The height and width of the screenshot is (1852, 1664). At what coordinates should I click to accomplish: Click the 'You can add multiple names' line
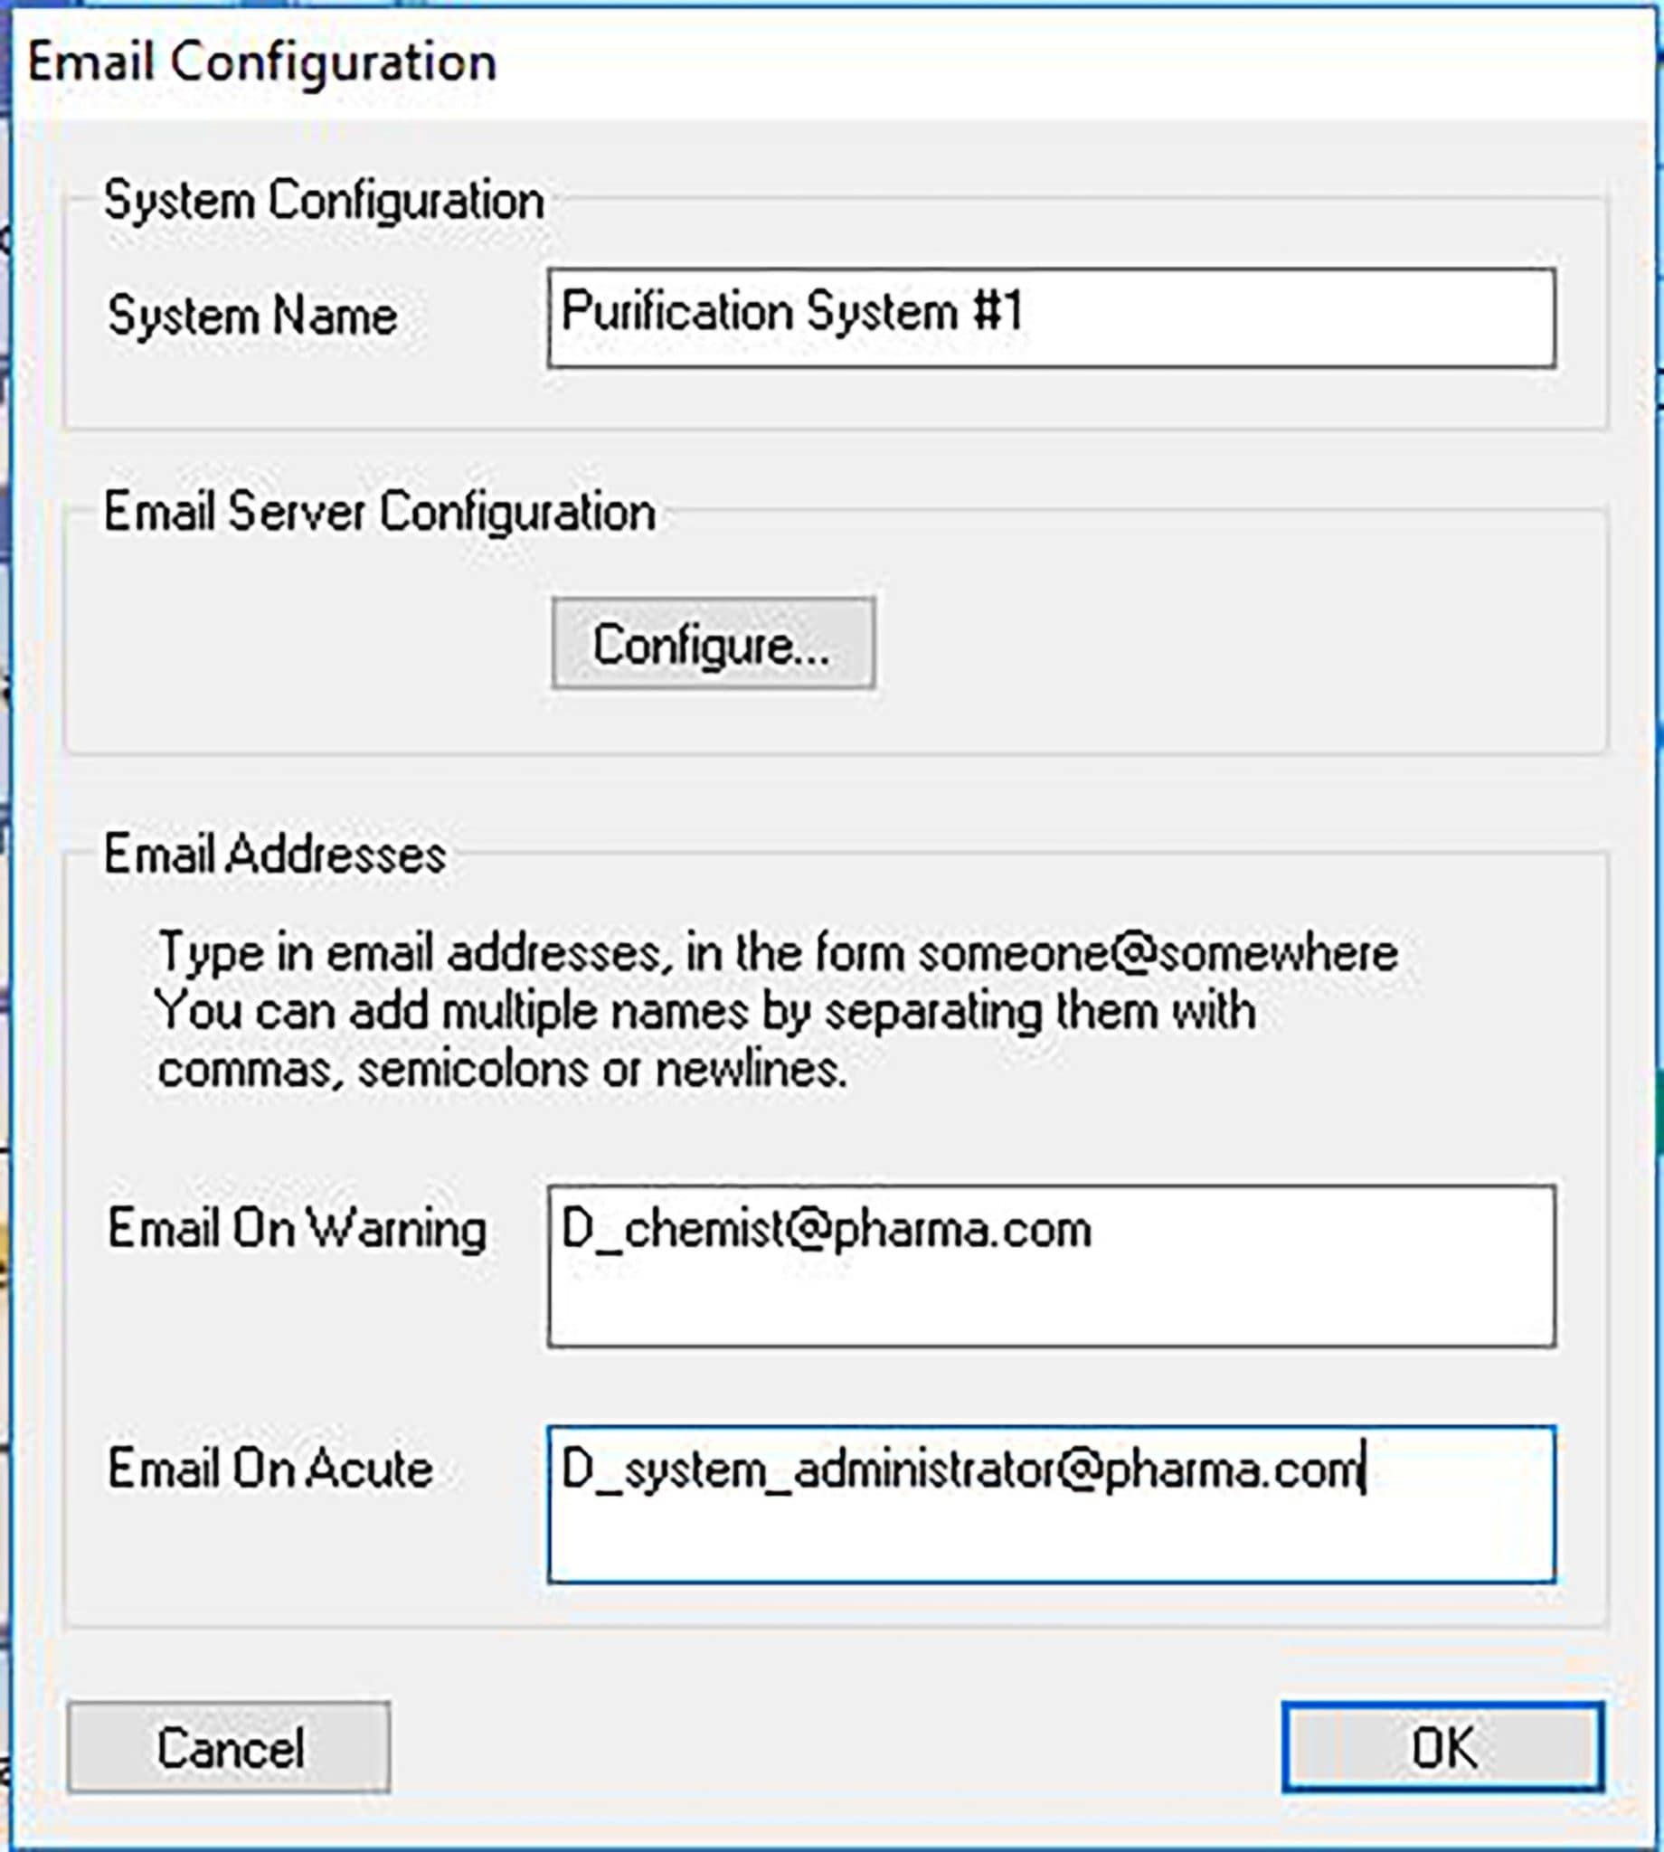click(704, 1012)
